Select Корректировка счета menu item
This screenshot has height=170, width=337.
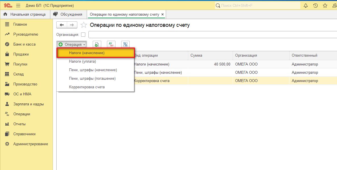point(96,87)
